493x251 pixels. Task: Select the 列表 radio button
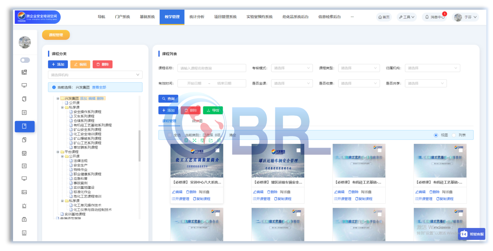[454, 135]
